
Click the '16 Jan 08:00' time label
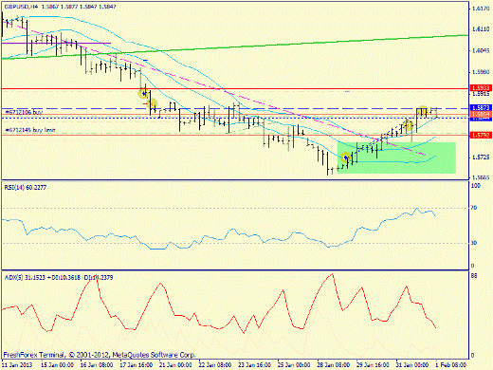[97, 365]
